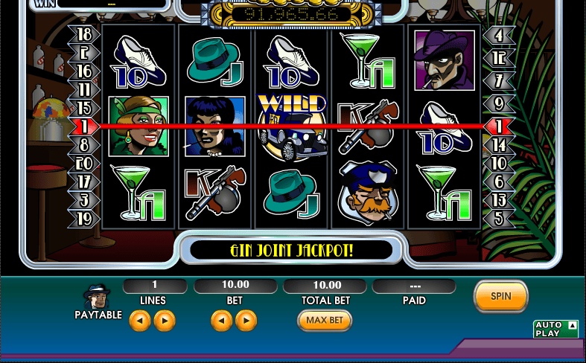586x363 pixels.
Task: Click the green-headband lady symbol
Action: pos(138,126)
